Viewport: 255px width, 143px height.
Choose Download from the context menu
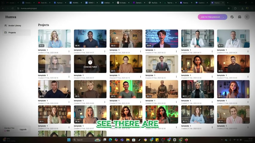[55, 58]
